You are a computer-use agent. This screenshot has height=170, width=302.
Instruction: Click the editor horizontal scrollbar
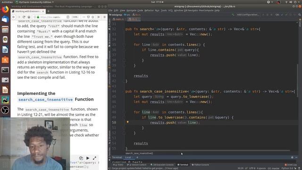point(208,151)
